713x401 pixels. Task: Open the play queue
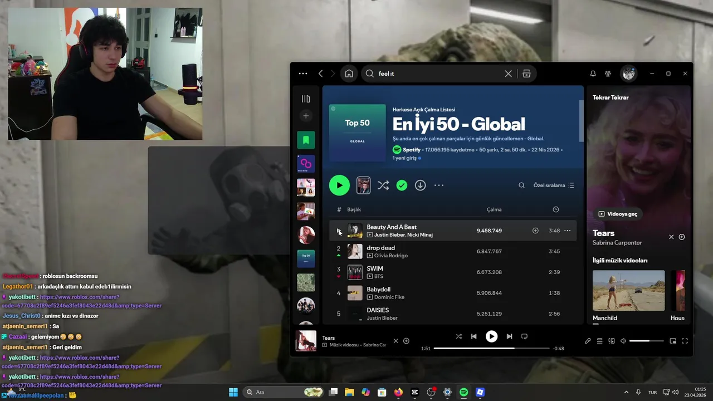pos(600,341)
